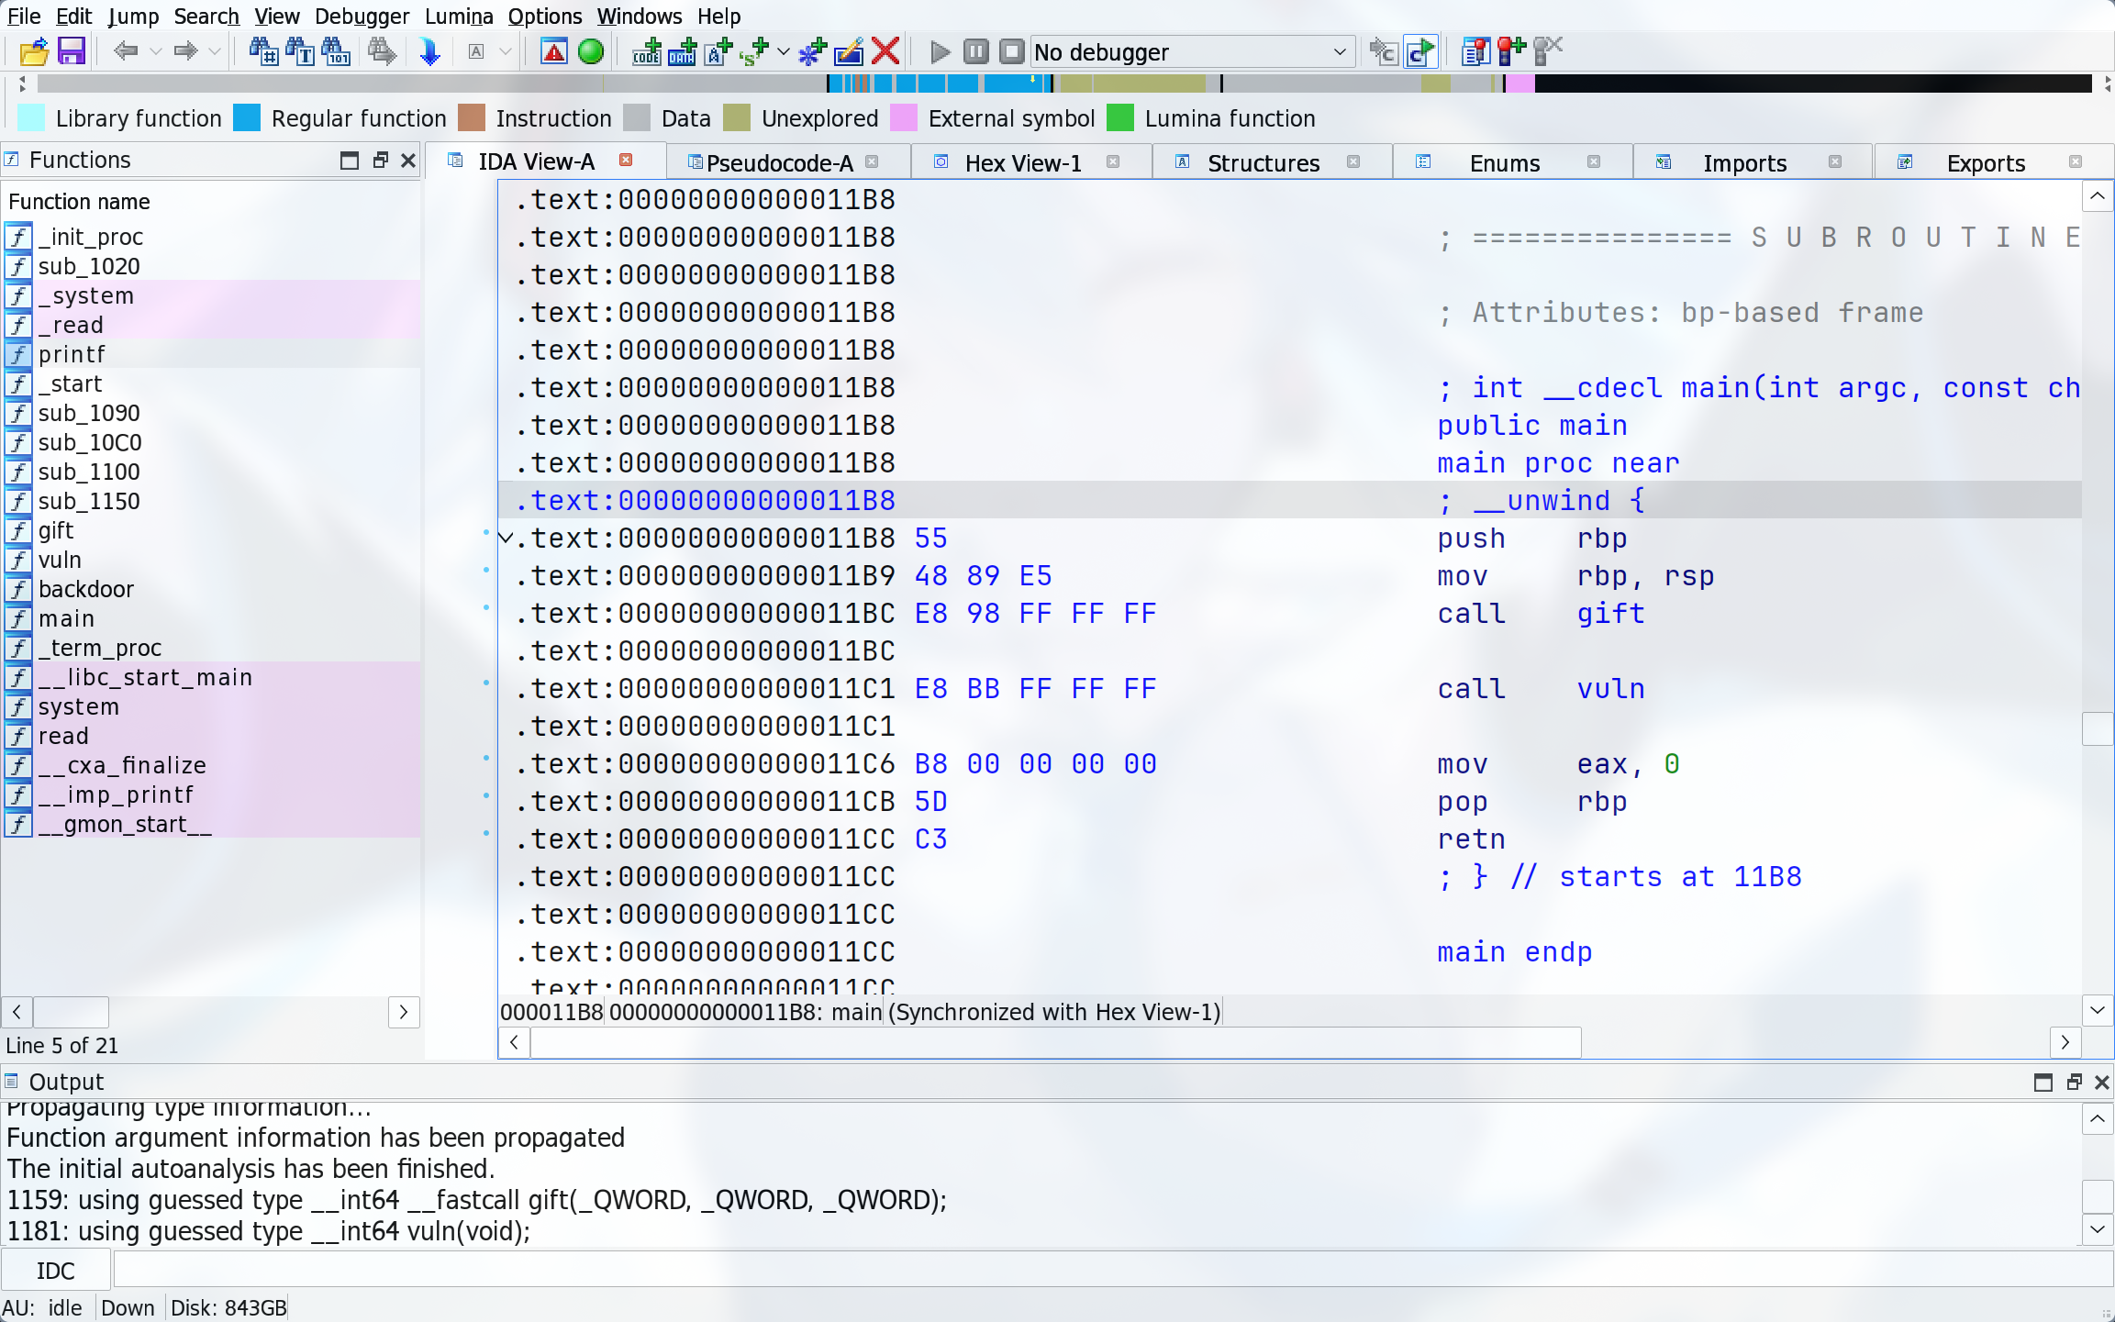This screenshot has height=1322, width=2115.
Task: Expand the back navigation history arrow
Action: [156, 51]
